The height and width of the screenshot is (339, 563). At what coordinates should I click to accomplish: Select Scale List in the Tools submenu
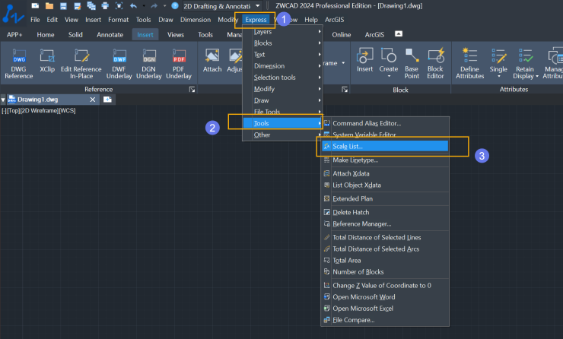385,146
